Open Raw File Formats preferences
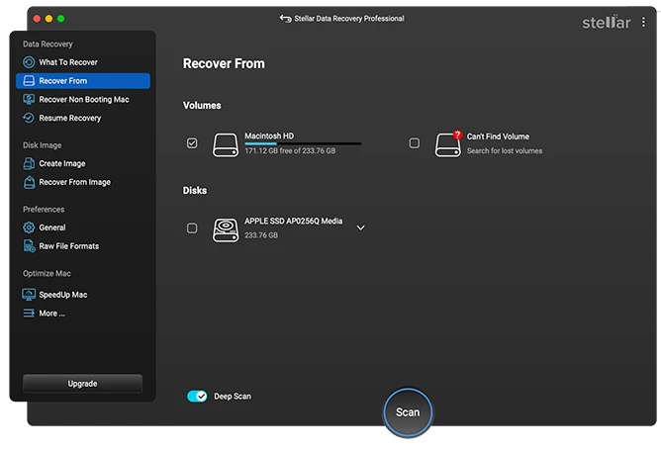 pos(83,246)
